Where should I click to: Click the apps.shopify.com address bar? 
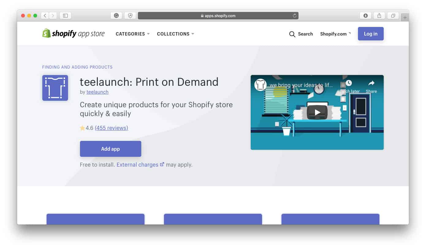[218, 16]
